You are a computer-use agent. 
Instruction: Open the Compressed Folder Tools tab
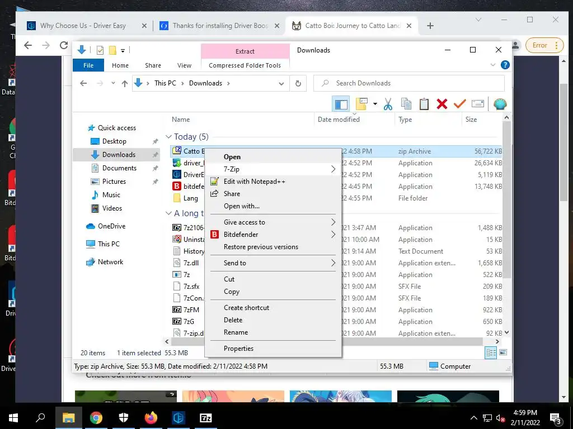245,65
